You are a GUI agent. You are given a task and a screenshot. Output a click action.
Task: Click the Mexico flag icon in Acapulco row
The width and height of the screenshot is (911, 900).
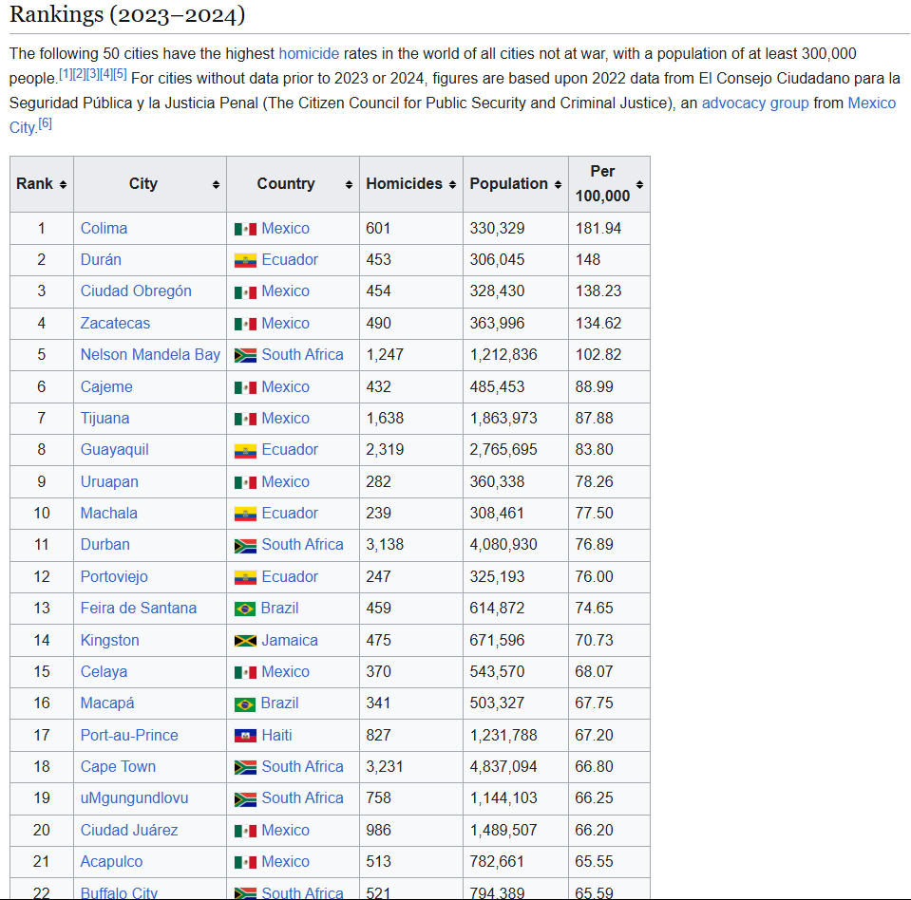coord(245,862)
